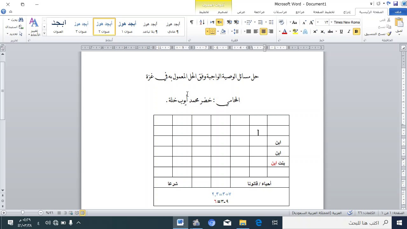407x229 pixels.
Task: Open the table Design ribbon tab
Action: tap(223, 12)
